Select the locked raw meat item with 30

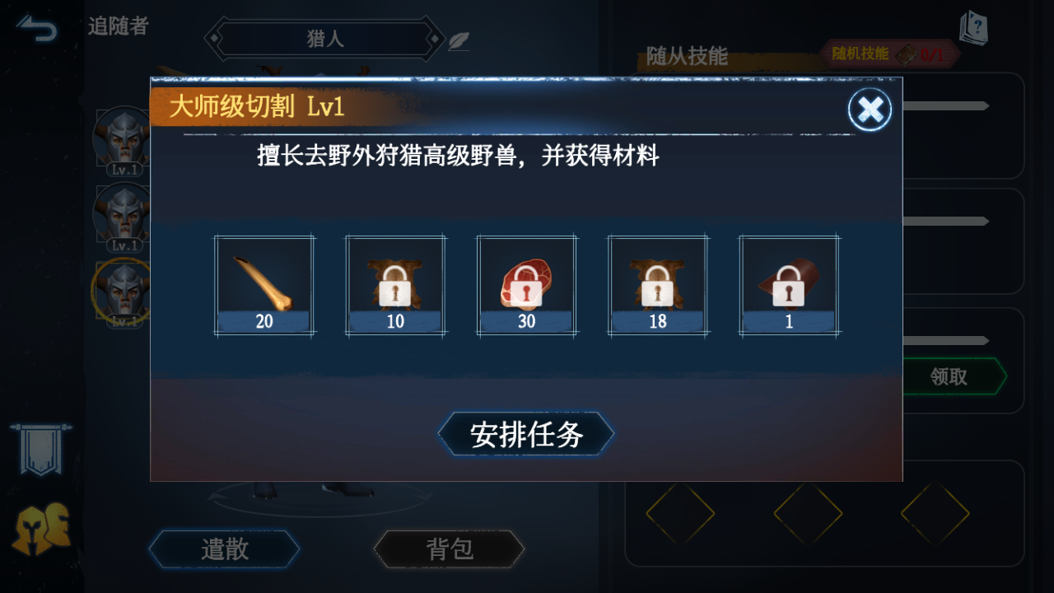tap(526, 286)
